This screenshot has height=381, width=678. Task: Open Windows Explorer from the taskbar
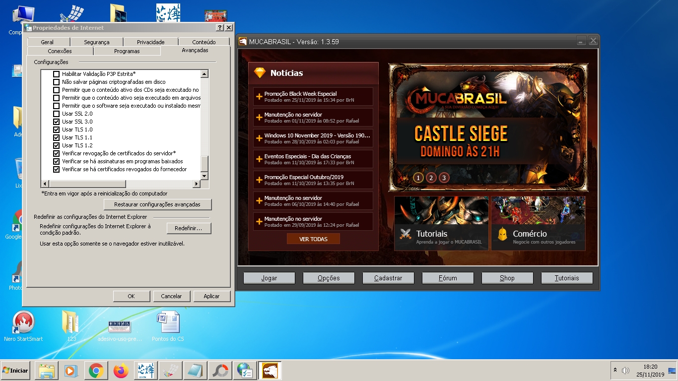pos(46,371)
